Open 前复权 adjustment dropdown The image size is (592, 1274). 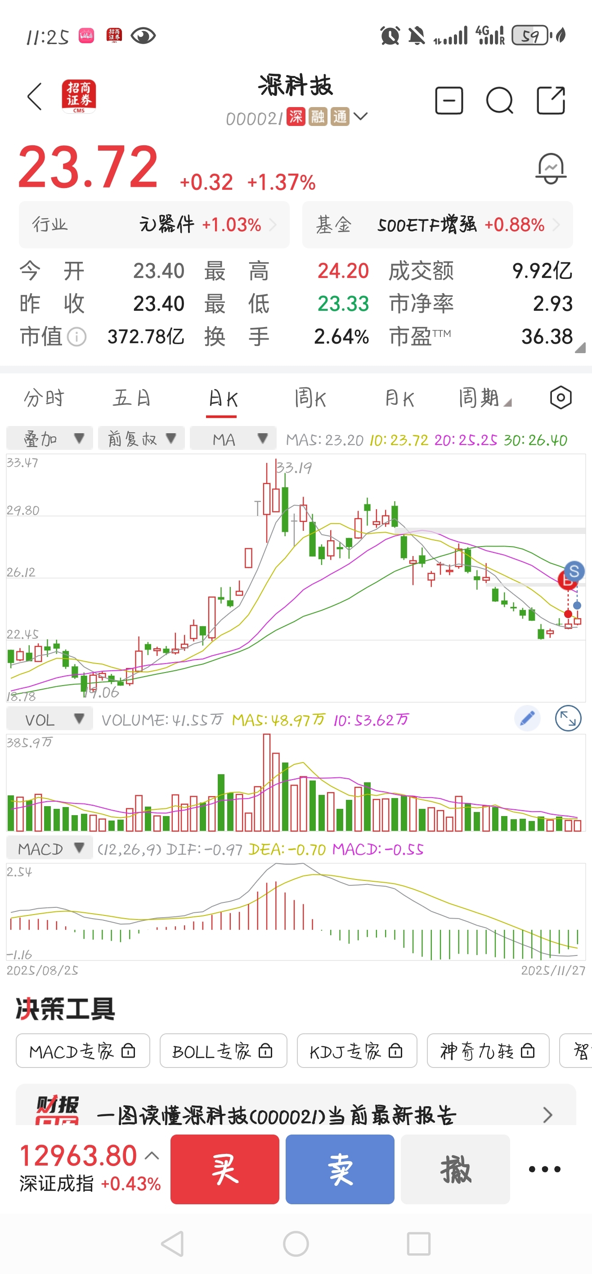pos(141,438)
